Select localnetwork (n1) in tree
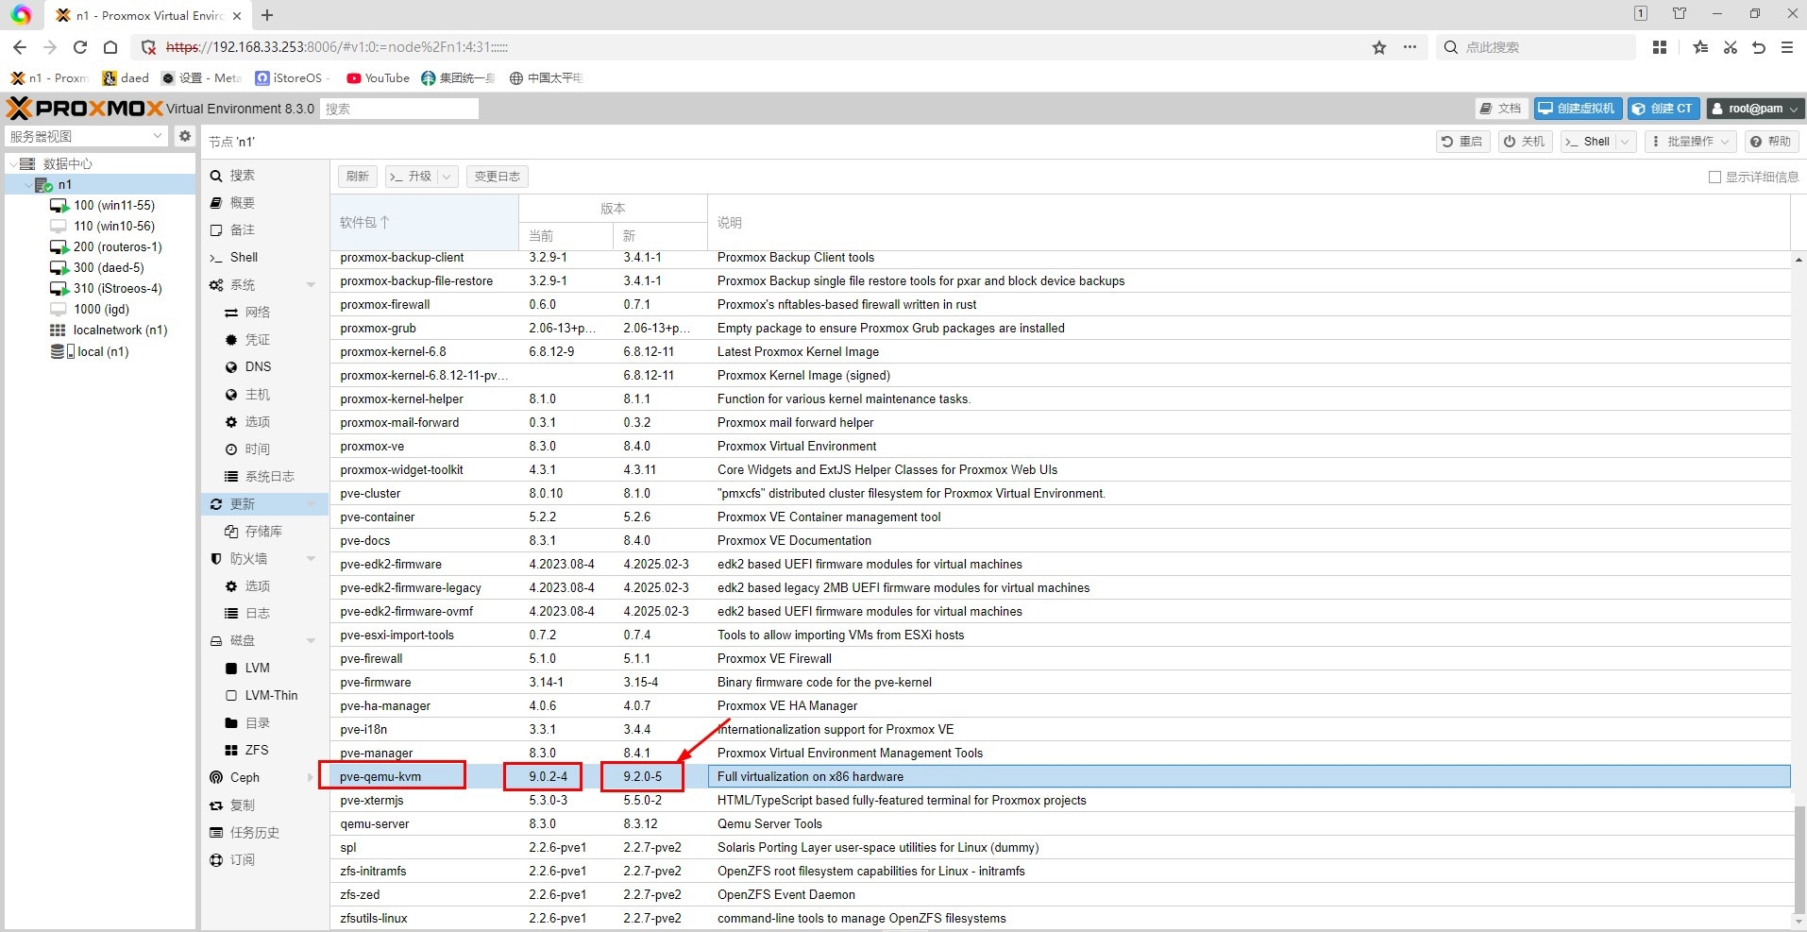Image resolution: width=1807 pixels, height=932 pixels. (120, 330)
